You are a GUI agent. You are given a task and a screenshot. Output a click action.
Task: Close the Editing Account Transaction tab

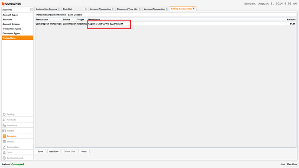(x=193, y=9)
